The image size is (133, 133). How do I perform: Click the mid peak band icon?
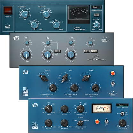pos(48,38)
